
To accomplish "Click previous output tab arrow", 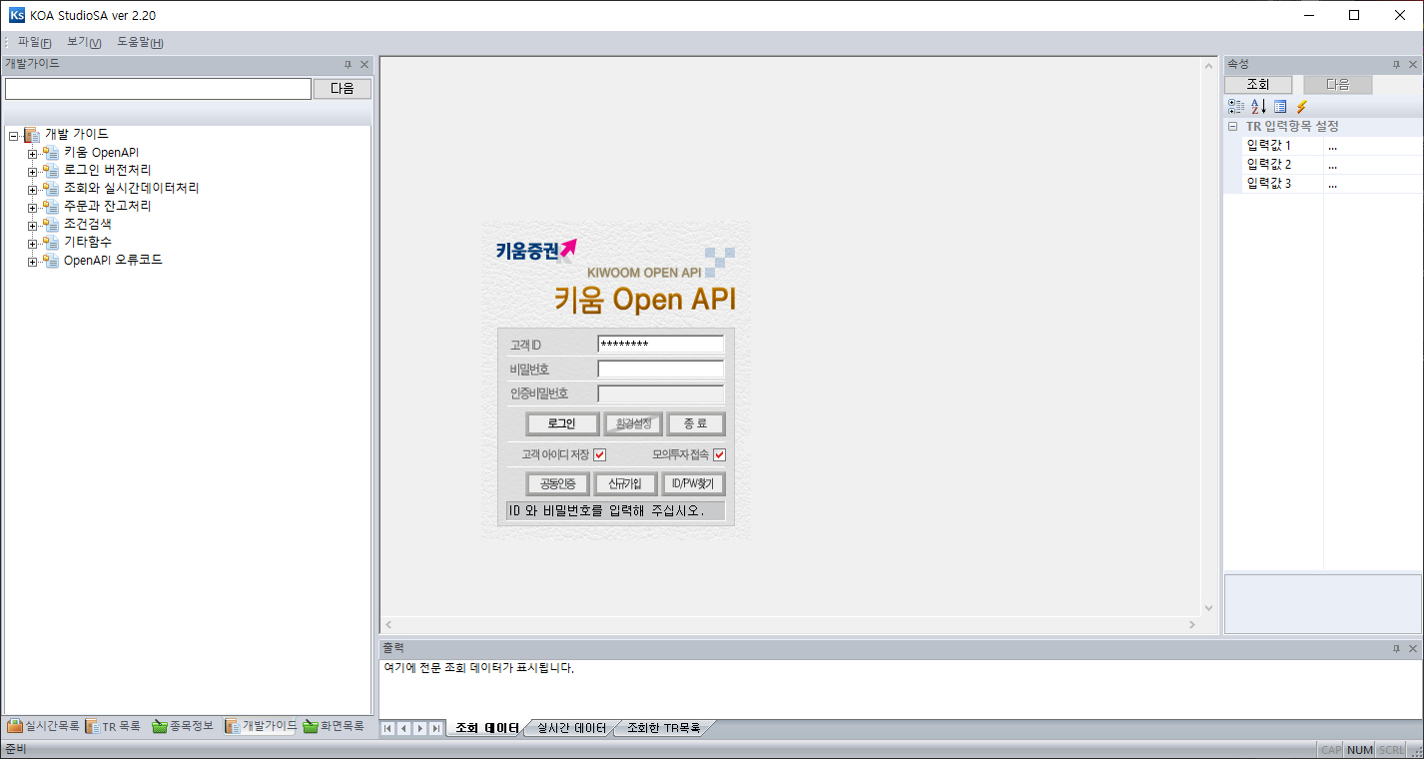I will click(404, 728).
